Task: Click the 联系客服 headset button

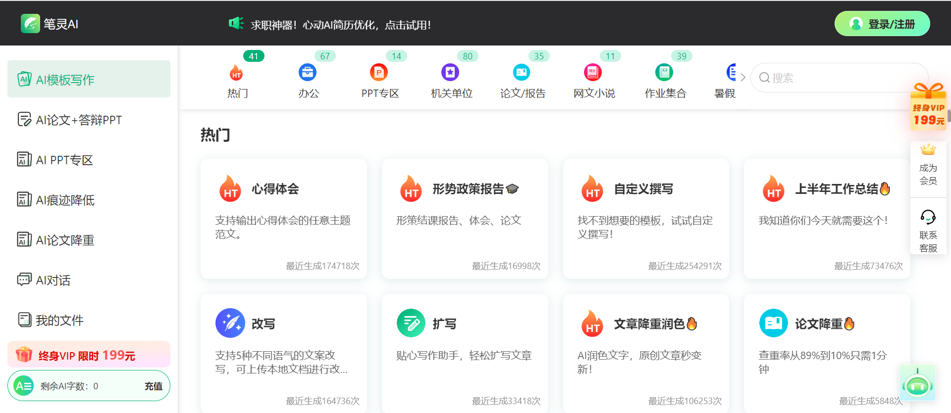Action: pos(928,231)
